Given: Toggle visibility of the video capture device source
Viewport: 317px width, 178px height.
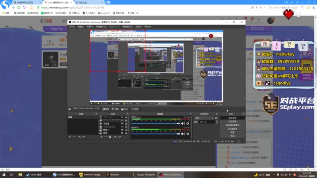Looking at the screenshot, I should tap(122, 127).
